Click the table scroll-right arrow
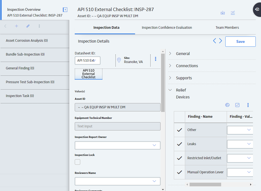 pos(251,185)
